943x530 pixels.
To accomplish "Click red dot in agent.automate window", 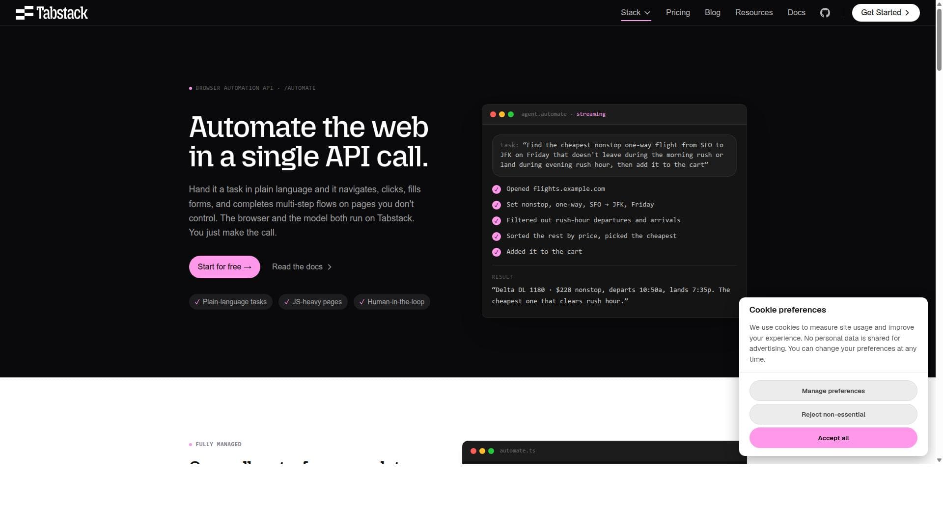I will click(493, 114).
